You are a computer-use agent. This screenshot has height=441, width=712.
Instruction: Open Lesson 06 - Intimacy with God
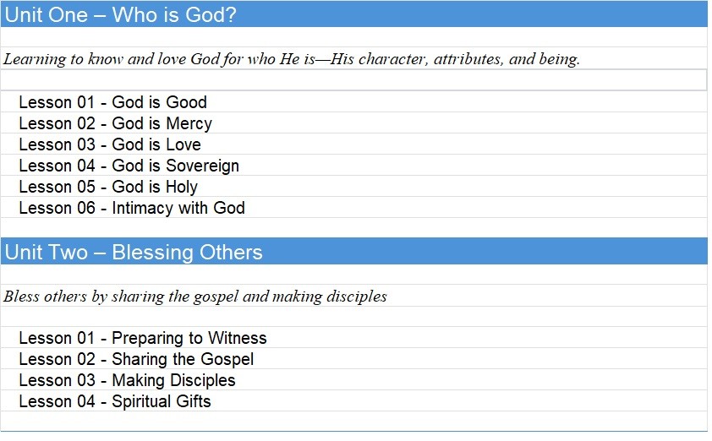click(132, 208)
